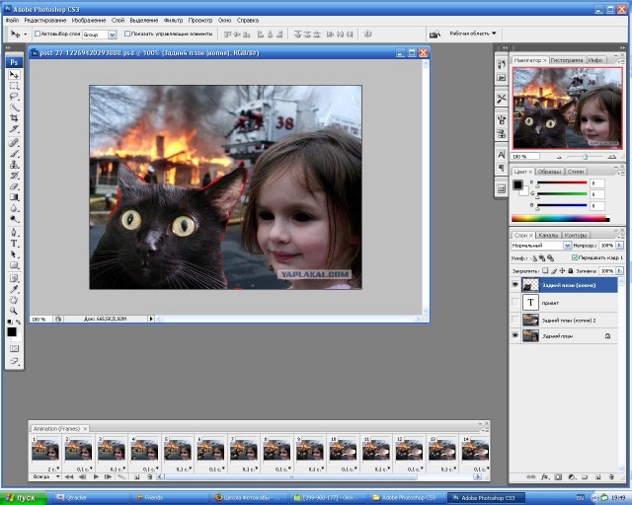Select the Crop tool
The height and width of the screenshot is (505, 632).
14,118
